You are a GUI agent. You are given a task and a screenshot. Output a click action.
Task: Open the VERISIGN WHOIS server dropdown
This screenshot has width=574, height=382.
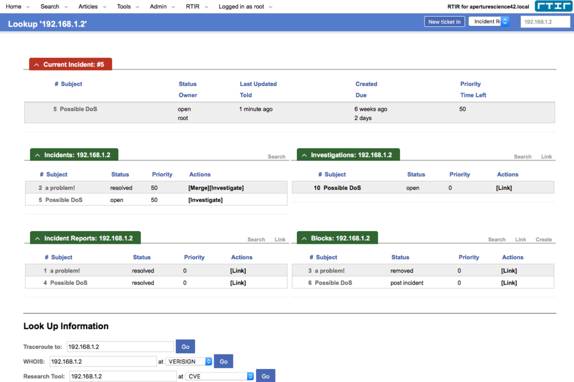189,361
